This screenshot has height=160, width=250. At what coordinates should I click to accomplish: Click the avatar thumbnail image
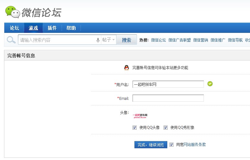pos(140,116)
